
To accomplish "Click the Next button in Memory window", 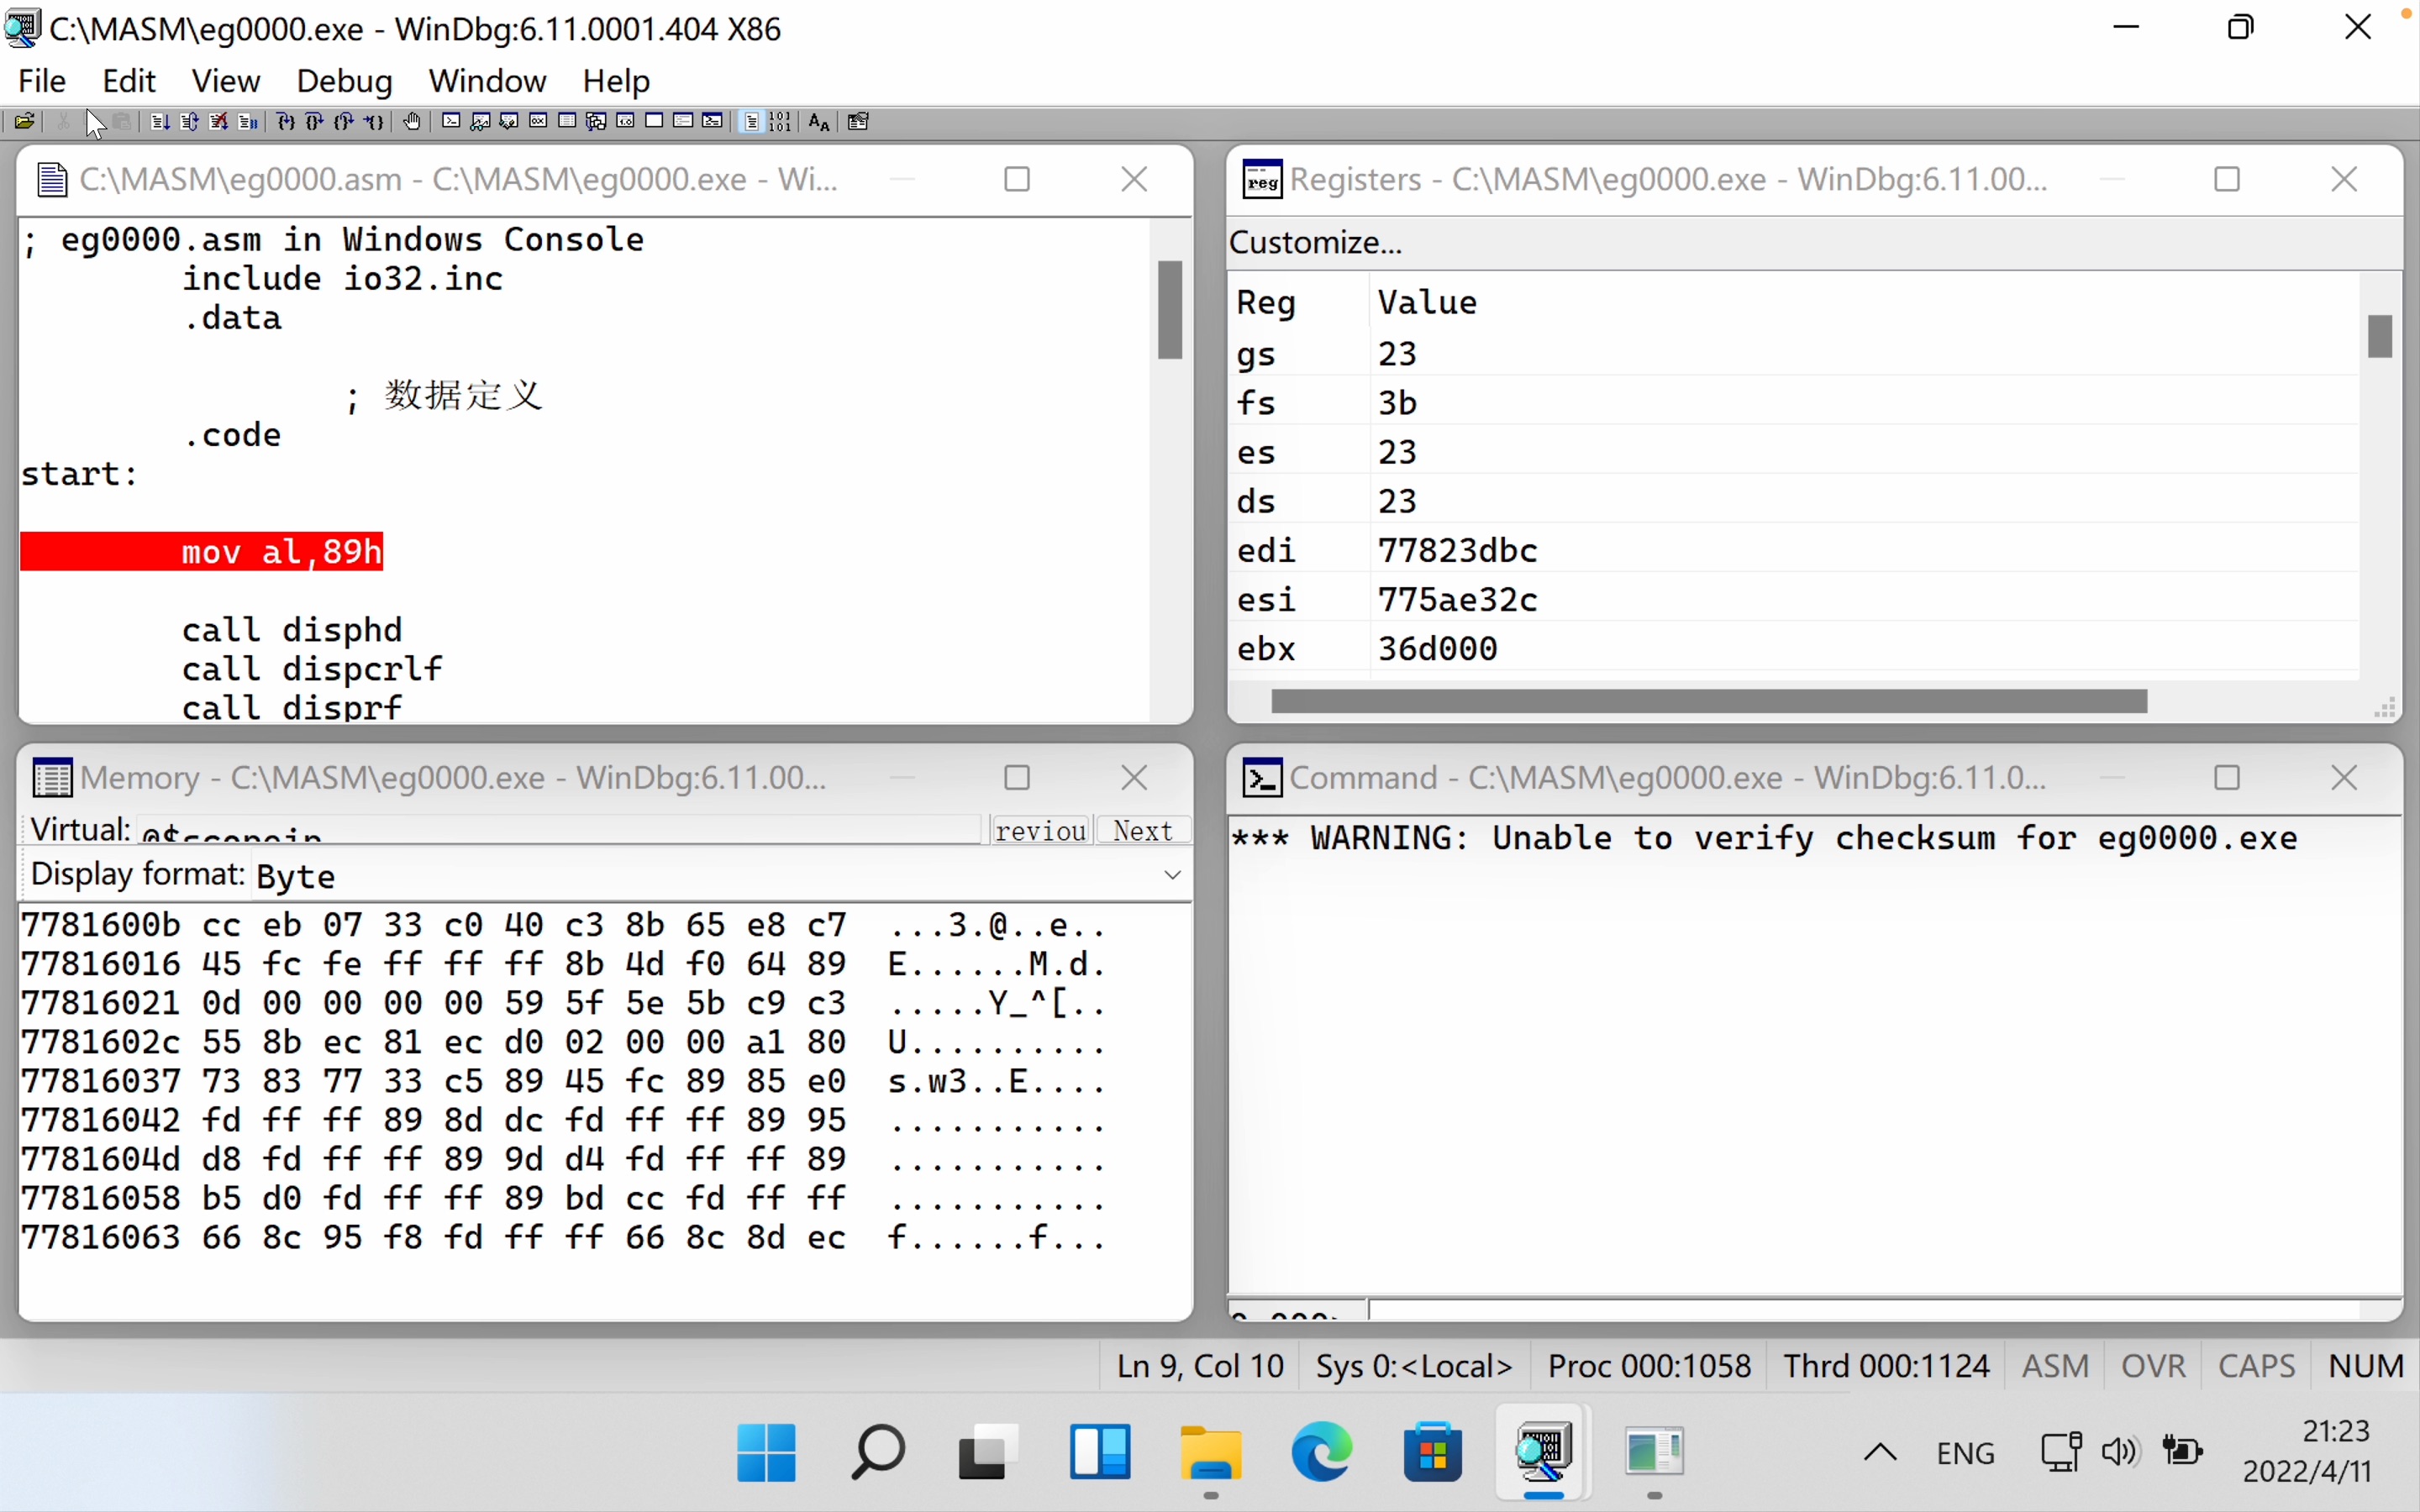I will coord(1143,830).
